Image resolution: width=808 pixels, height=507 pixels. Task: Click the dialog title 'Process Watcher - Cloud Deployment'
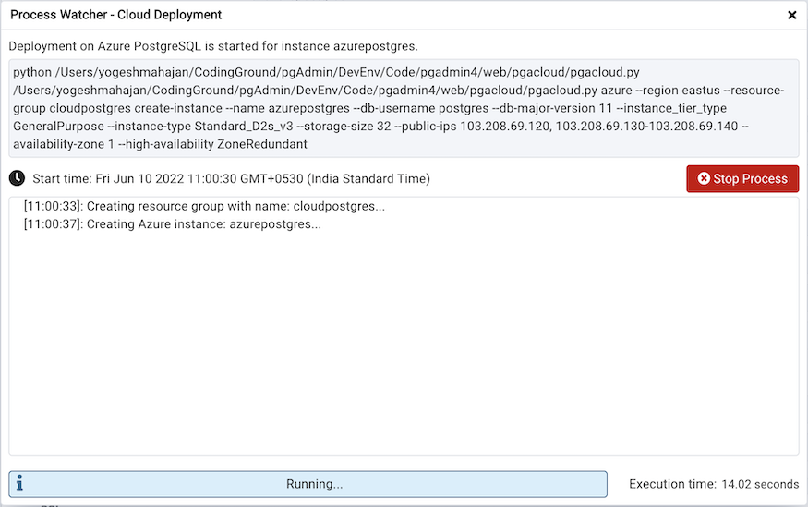click(116, 16)
